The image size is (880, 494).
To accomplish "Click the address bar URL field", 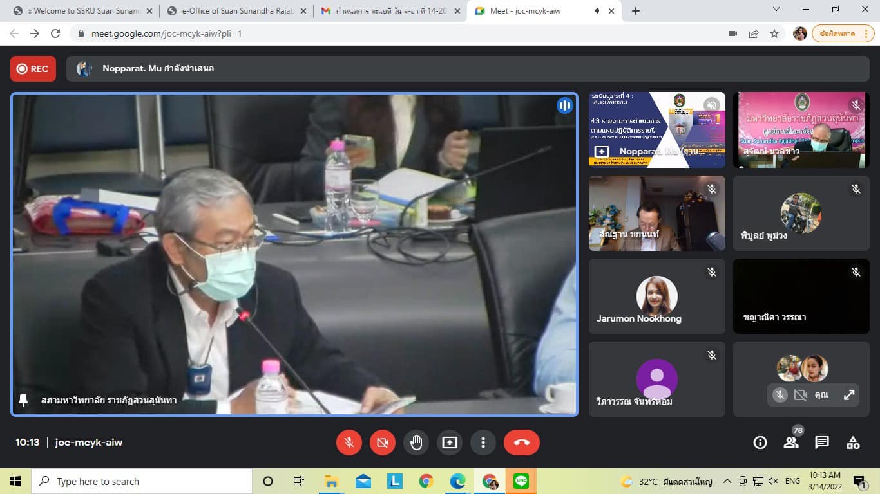I will tap(387, 33).
